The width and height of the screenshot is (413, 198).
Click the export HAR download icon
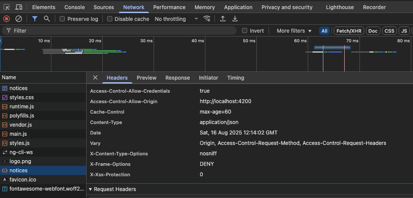[235, 19]
